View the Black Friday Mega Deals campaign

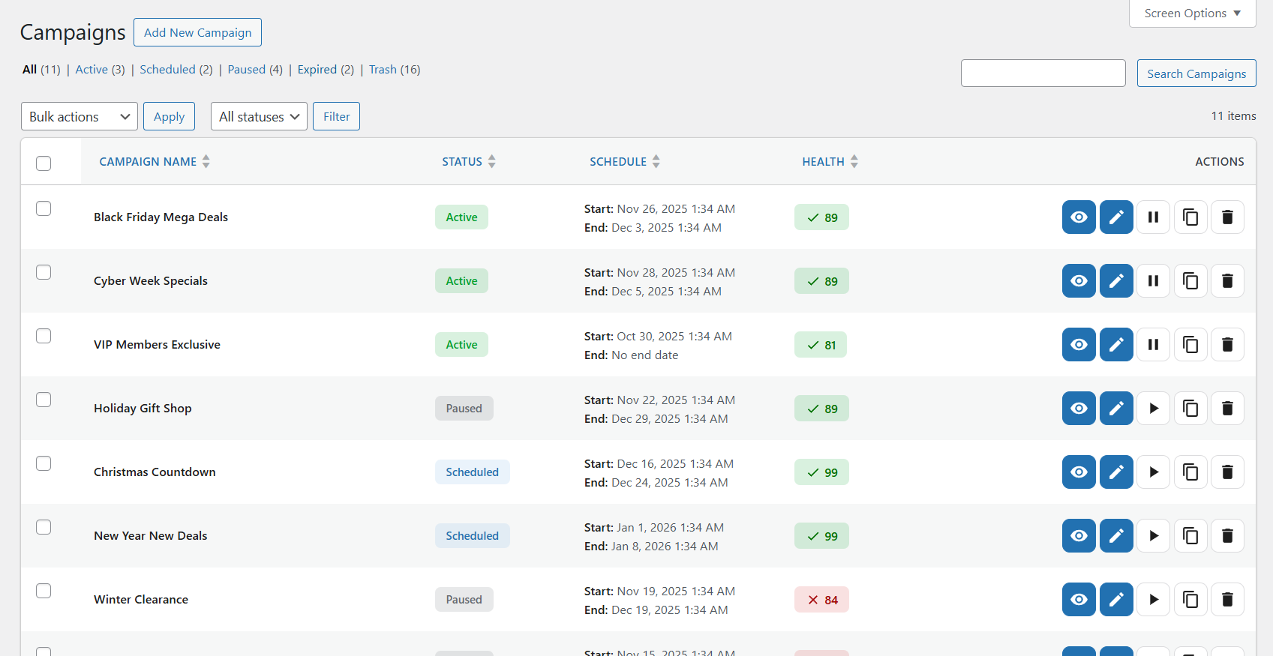1079,217
